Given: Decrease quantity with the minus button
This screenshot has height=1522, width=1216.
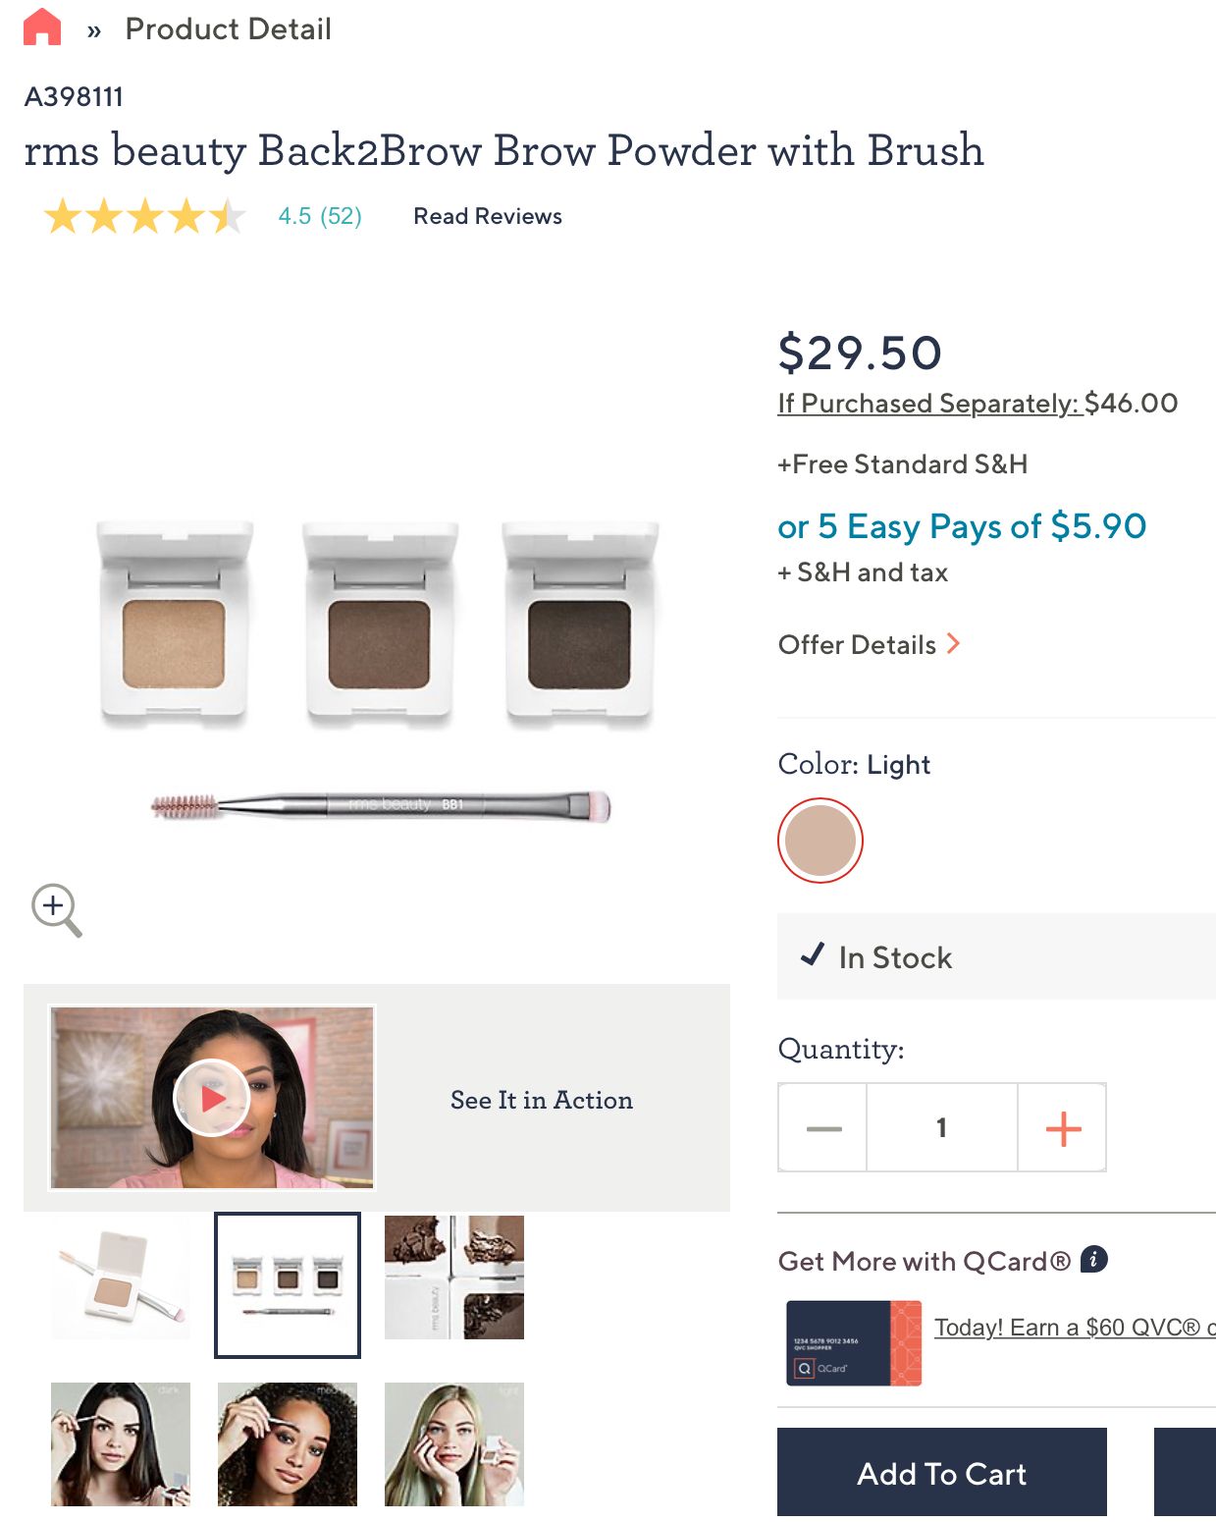Looking at the screenshot, I should click(x=823, y=1128).
